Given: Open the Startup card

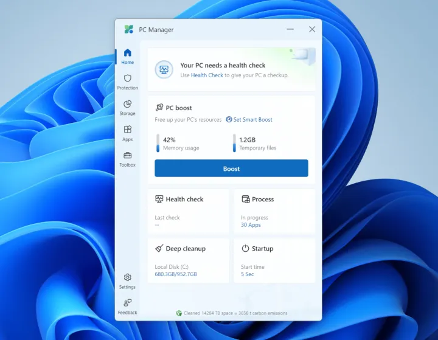Looking at the screenshot, I should coord(274,260).
